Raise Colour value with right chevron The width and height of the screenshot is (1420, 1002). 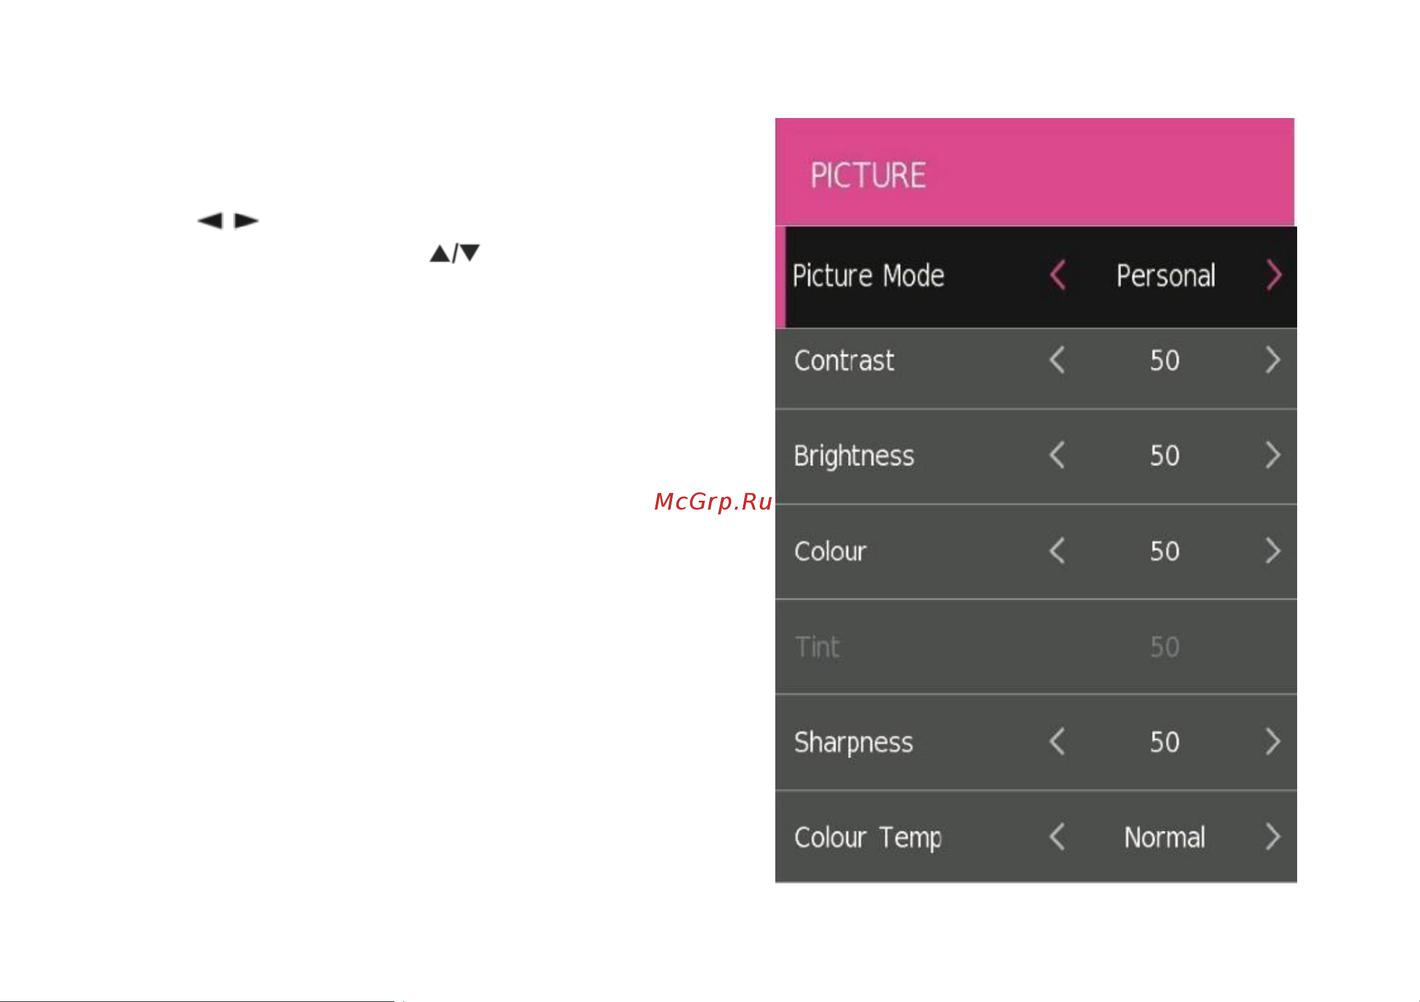(1272, 550)
